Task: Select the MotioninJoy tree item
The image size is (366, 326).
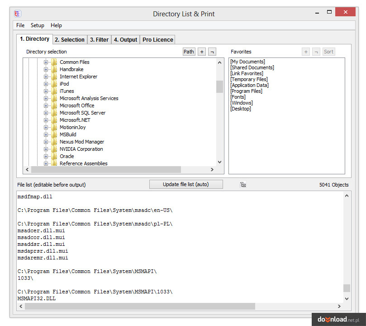Action: [x=72, y=127]
